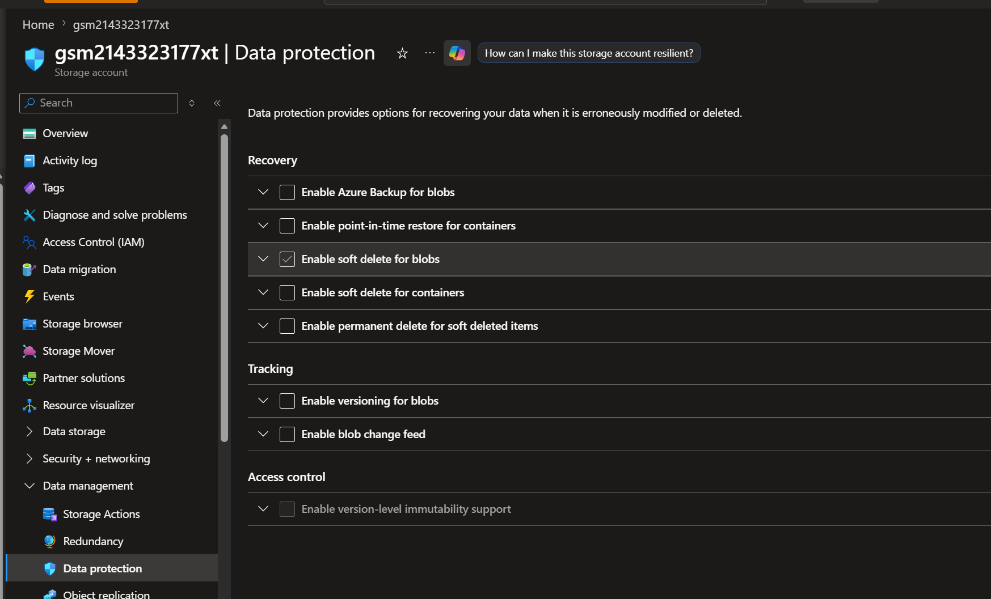The width and height of the screenshot is (991, 599).
Task: Expand version-level immutability chevron
Action: (x=263, y=509)
